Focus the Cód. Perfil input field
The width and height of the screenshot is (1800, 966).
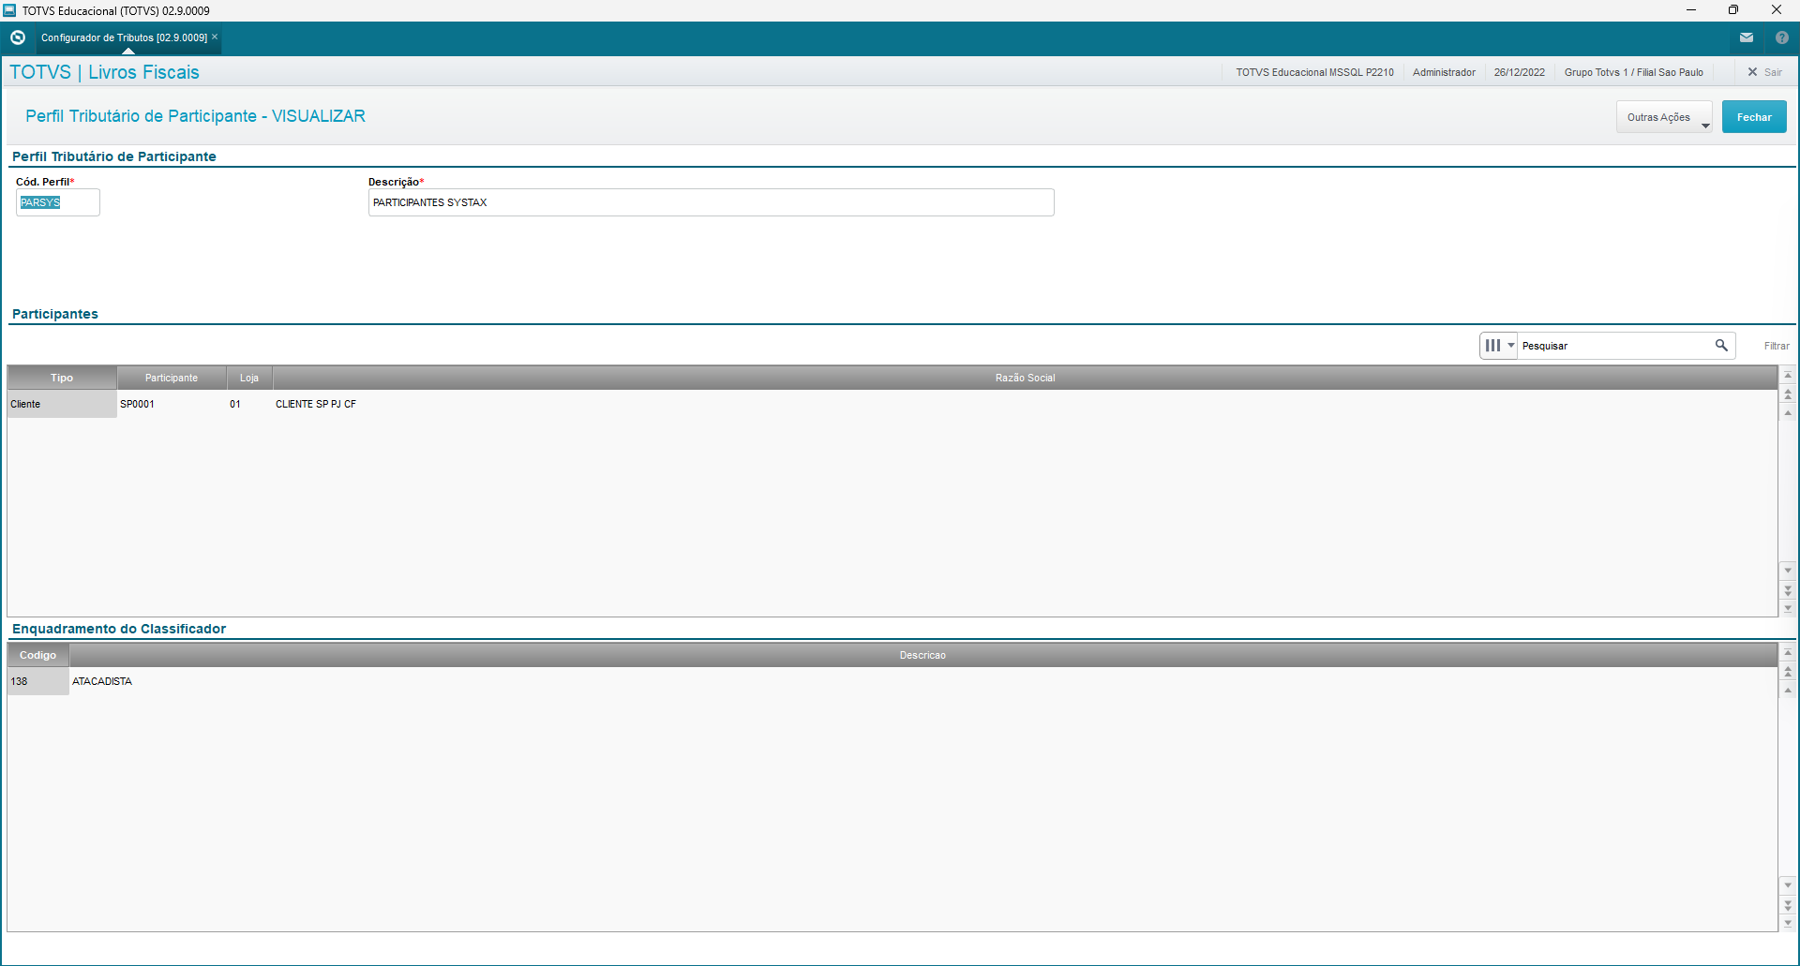click(x=58, y=202)
